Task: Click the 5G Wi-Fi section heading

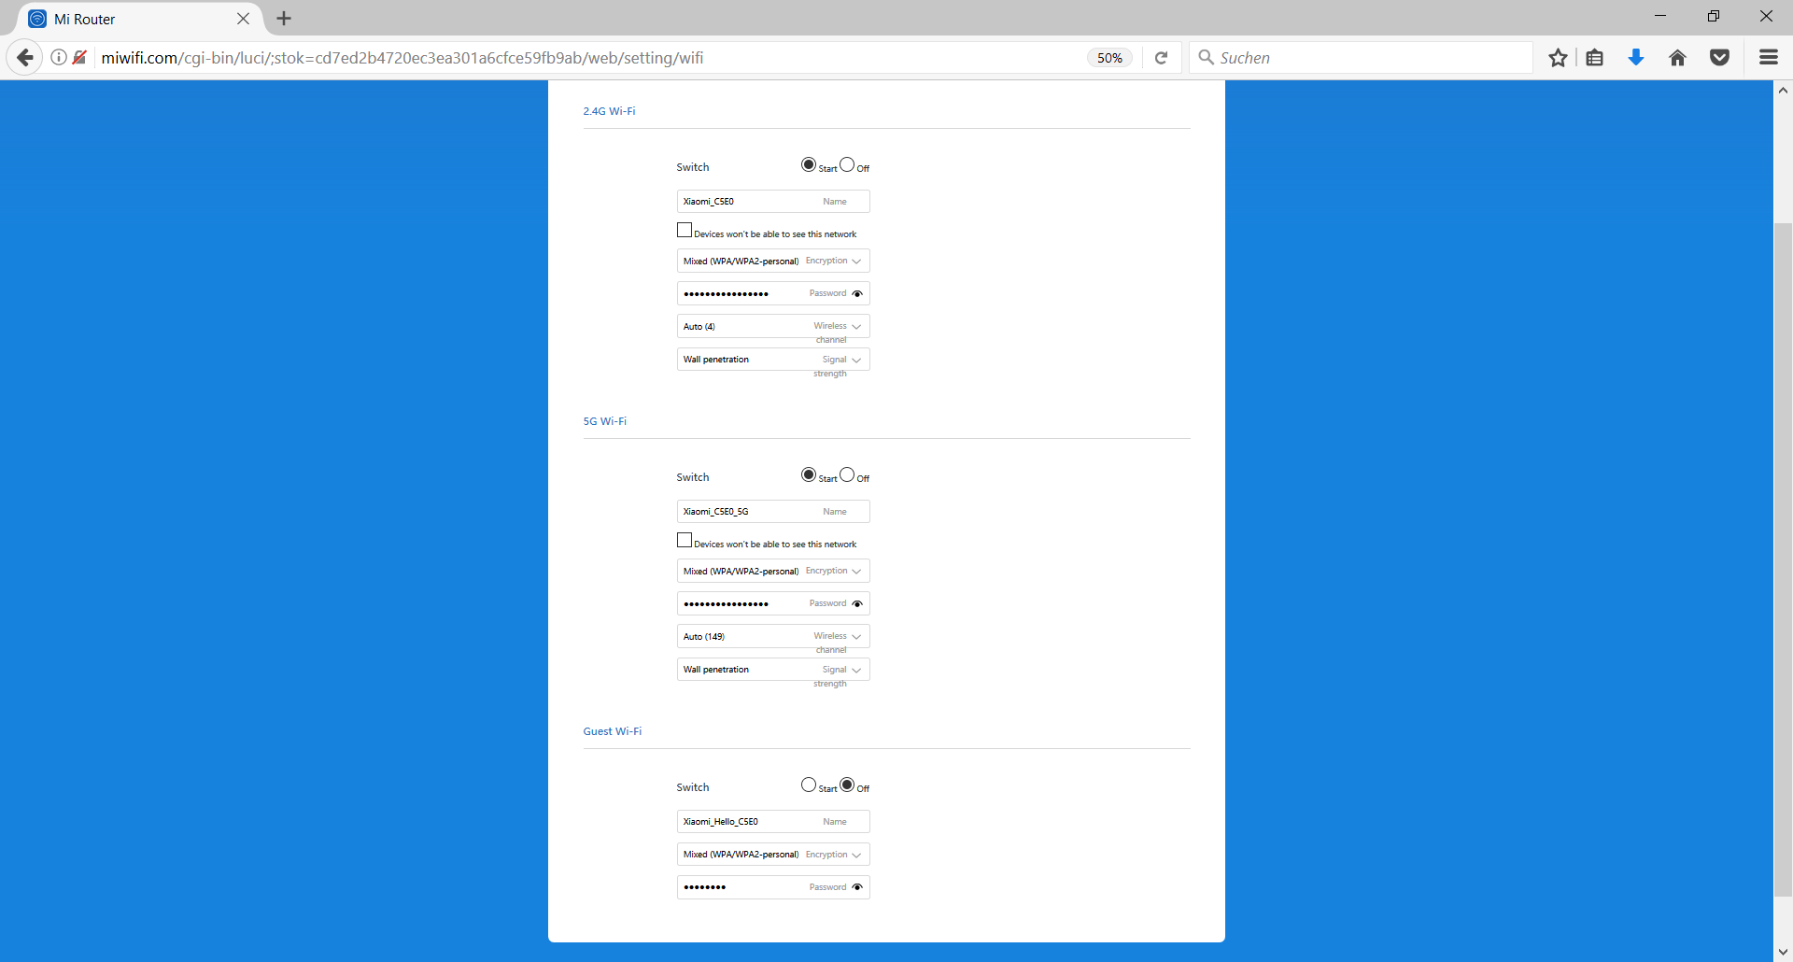Action: click(x=605, y=421)
